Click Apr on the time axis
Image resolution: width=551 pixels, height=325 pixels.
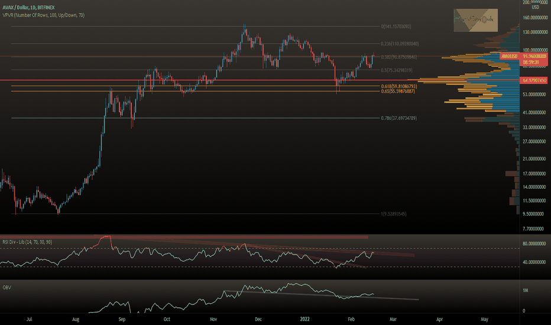(439, 319)
